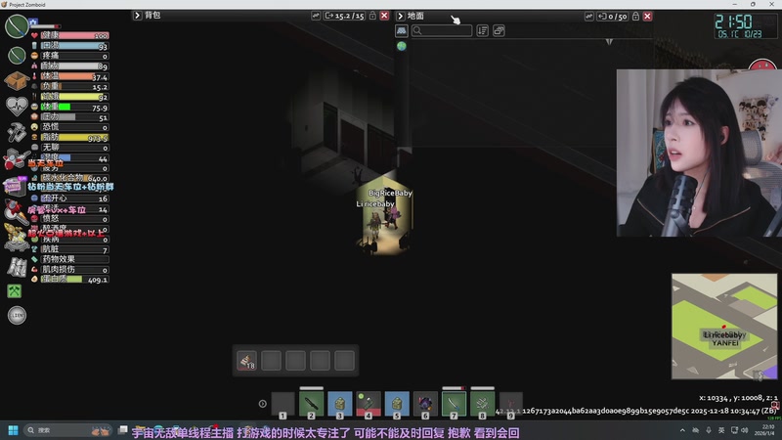Click the 恐慌 panic stat row
Viewport: 782px width, 440px height.
[74, 127]
